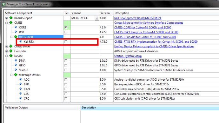
Task: Open the CMSIS-RTOS RTX implementation link
Action: (156, 42)
